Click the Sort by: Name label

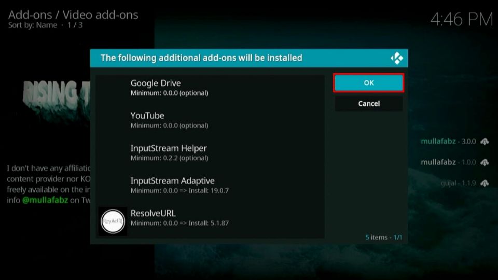(33, 25)
